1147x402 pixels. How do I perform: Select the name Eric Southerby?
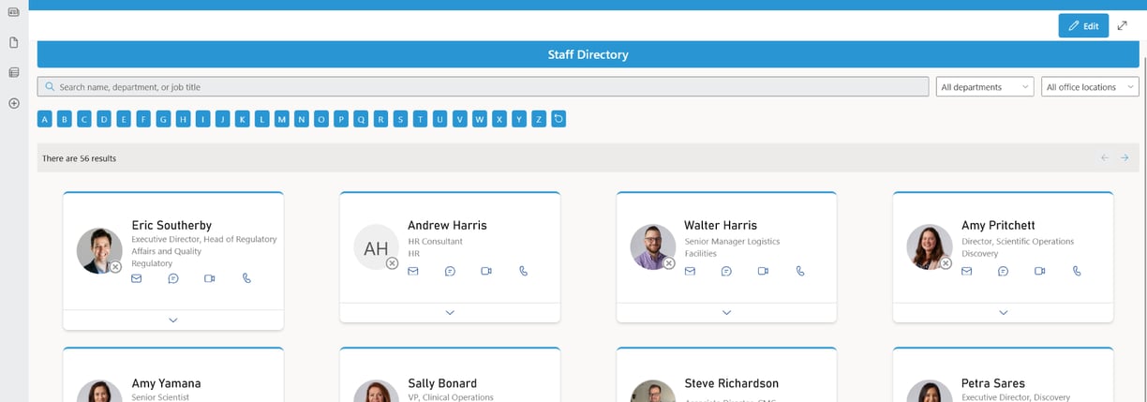(171, 225)
